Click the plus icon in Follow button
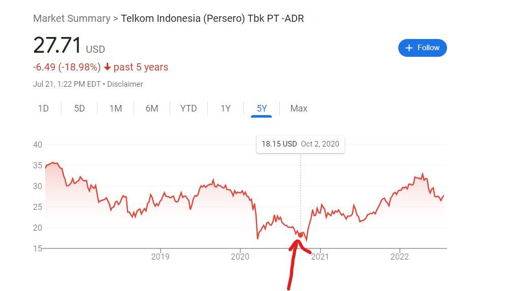Viewport: 509px width, 291px height. pos(409,48)
